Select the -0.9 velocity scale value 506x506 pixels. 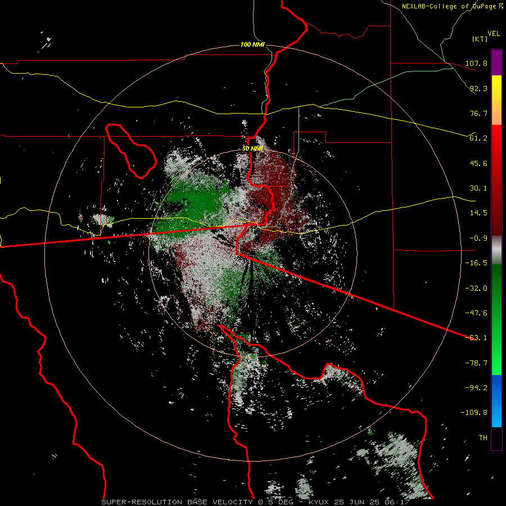pos(478,238)
